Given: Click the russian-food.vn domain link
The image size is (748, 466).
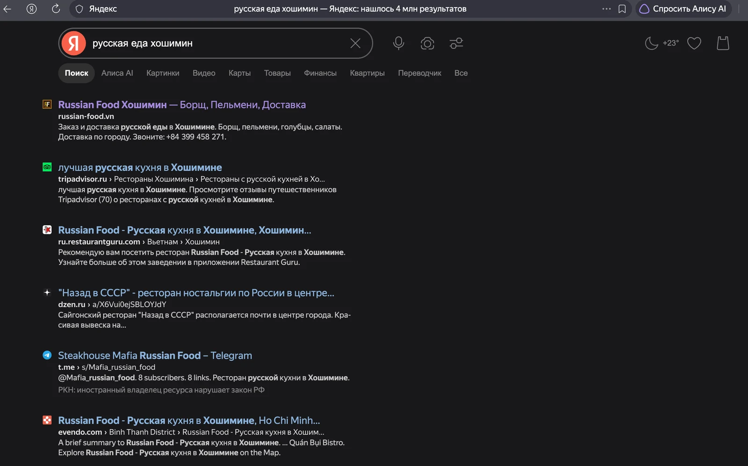Looking at the screenshot, I should 86,116.
